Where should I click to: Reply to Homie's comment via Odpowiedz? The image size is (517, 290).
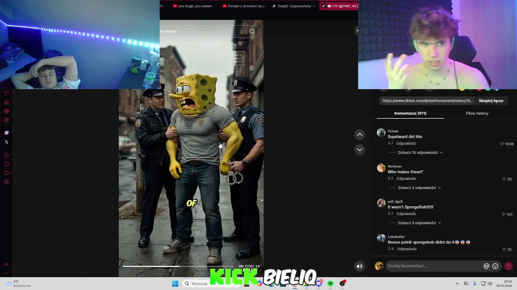click(x=406, y=143)
